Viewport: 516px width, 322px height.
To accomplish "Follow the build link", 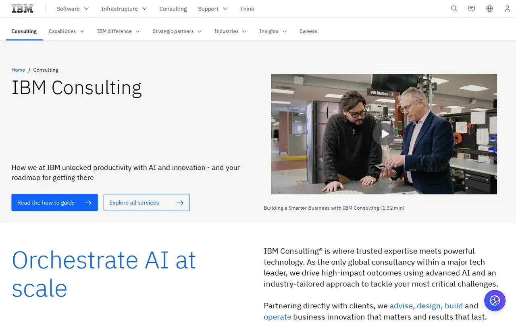I will point(454,305).
